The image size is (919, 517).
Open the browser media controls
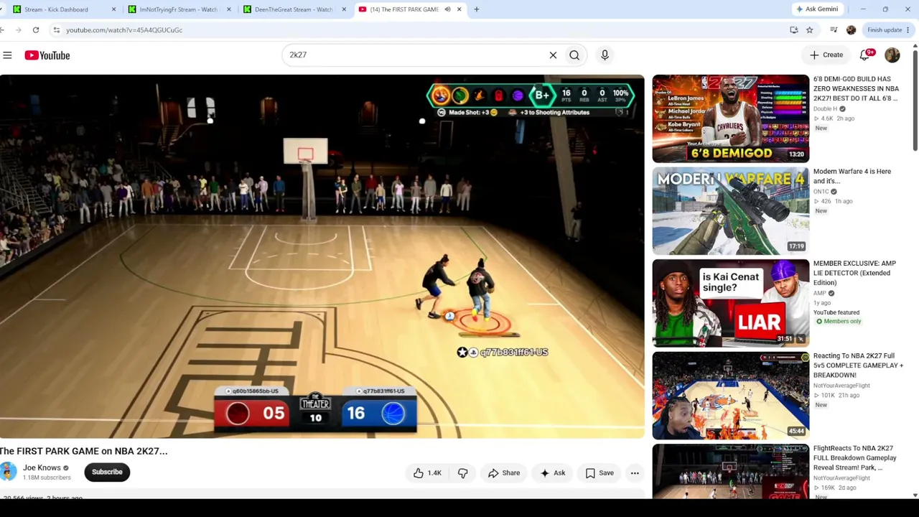(834, 30)
